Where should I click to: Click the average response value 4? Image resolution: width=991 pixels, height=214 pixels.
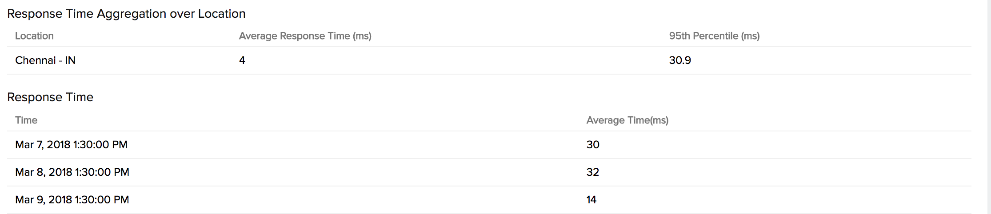[x=242, y=60]
